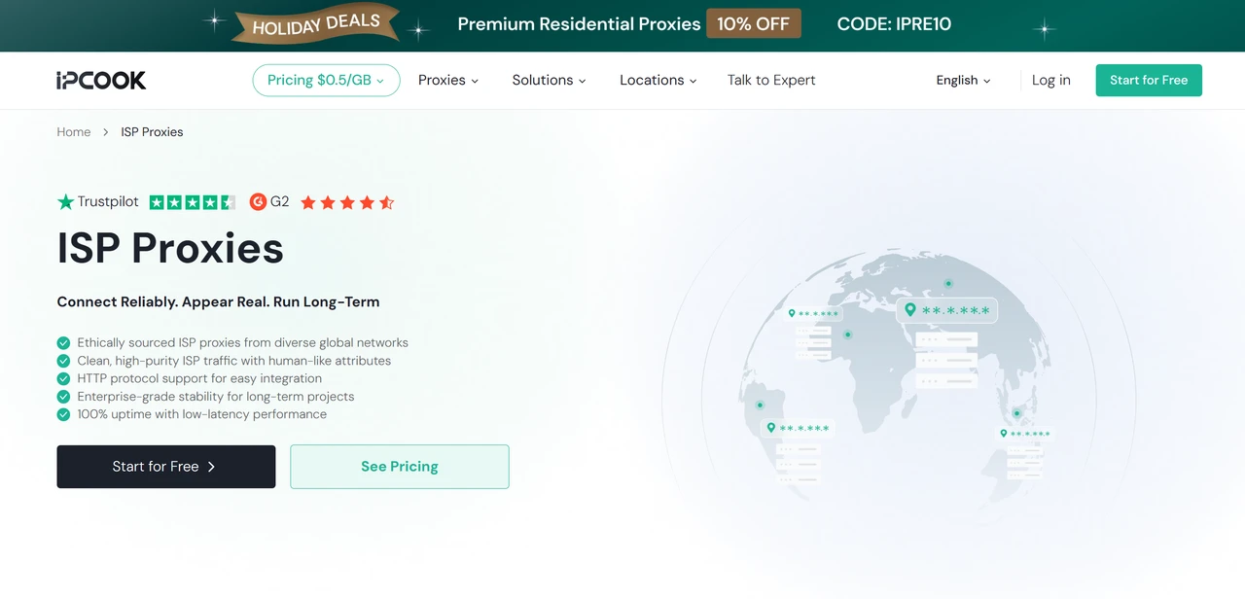Viewport: 1245px width, 599px height.
Task: Click the HOLIDAY DEALS ribbon banner
Action: point(314,25)
